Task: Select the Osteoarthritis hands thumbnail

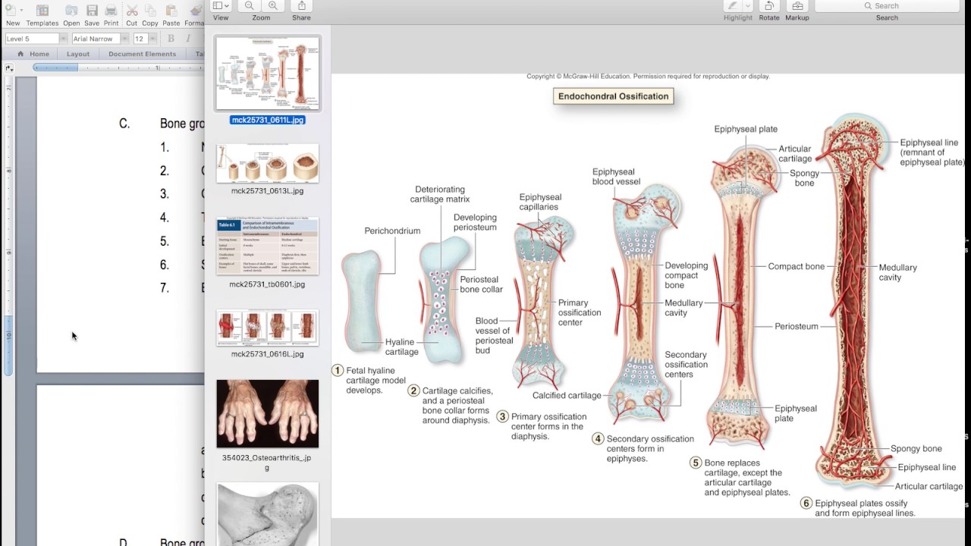Action: [x=267, y=414]
